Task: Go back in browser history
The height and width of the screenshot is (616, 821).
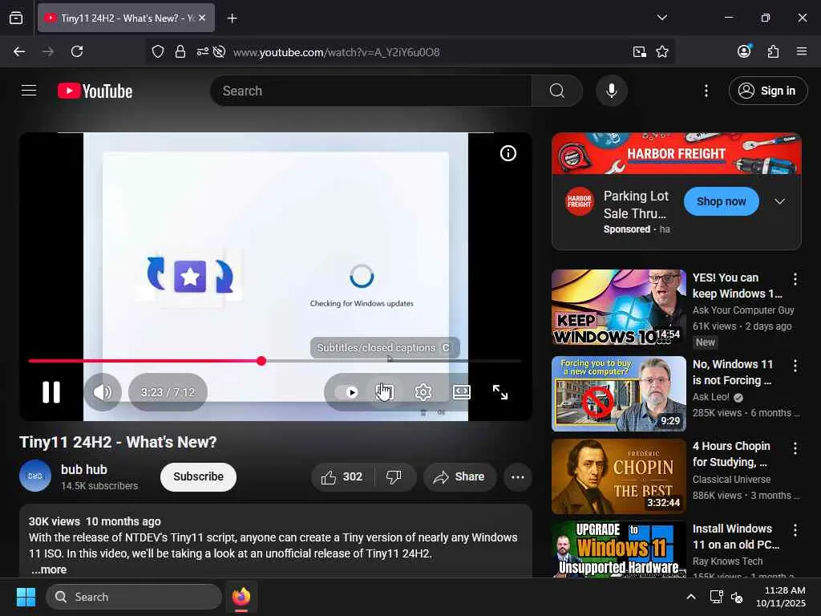Action: (x=19, y=51)
